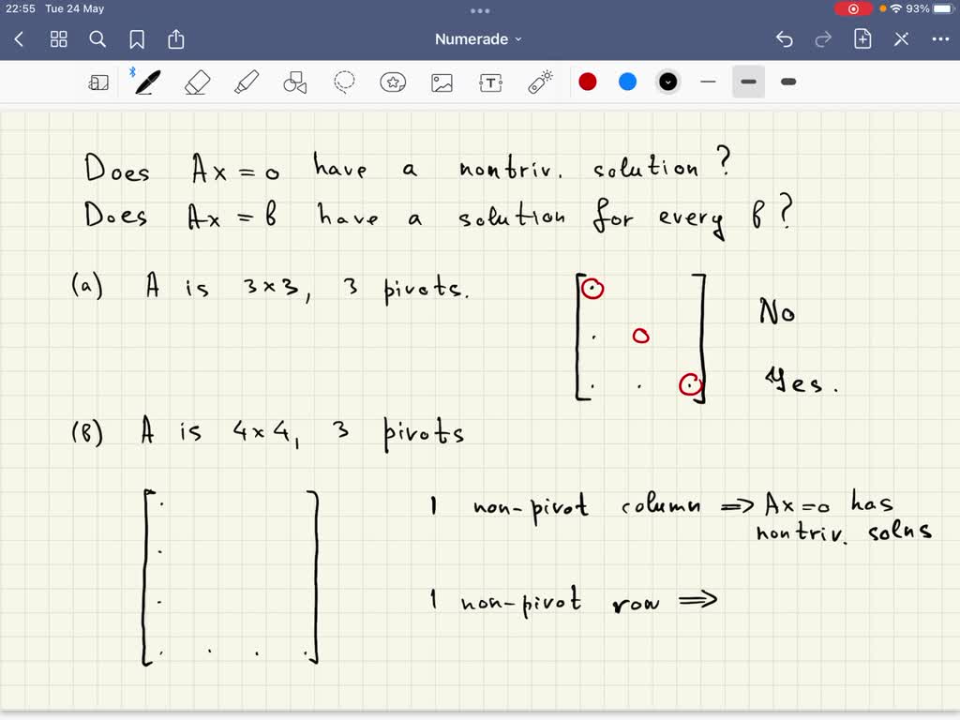Activate the Lasso selection tool

point(344,82)
